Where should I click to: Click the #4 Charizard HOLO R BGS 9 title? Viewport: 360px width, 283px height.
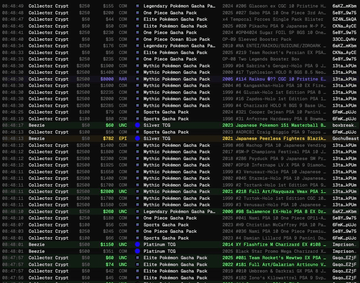274,105
